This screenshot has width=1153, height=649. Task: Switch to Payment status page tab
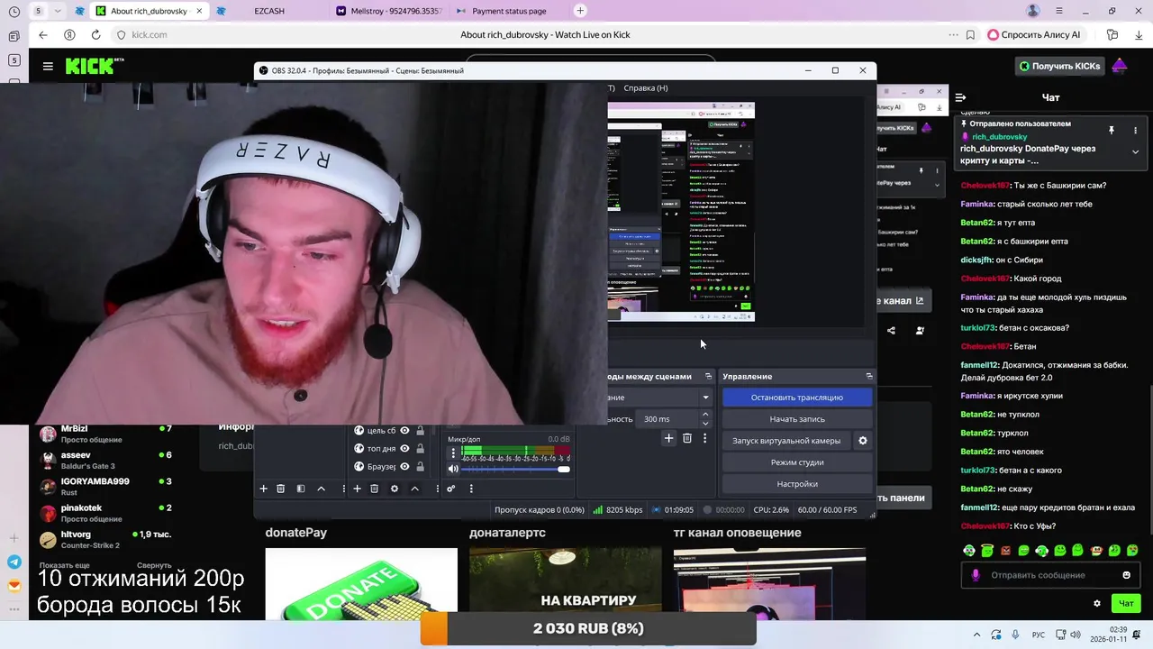509,11
